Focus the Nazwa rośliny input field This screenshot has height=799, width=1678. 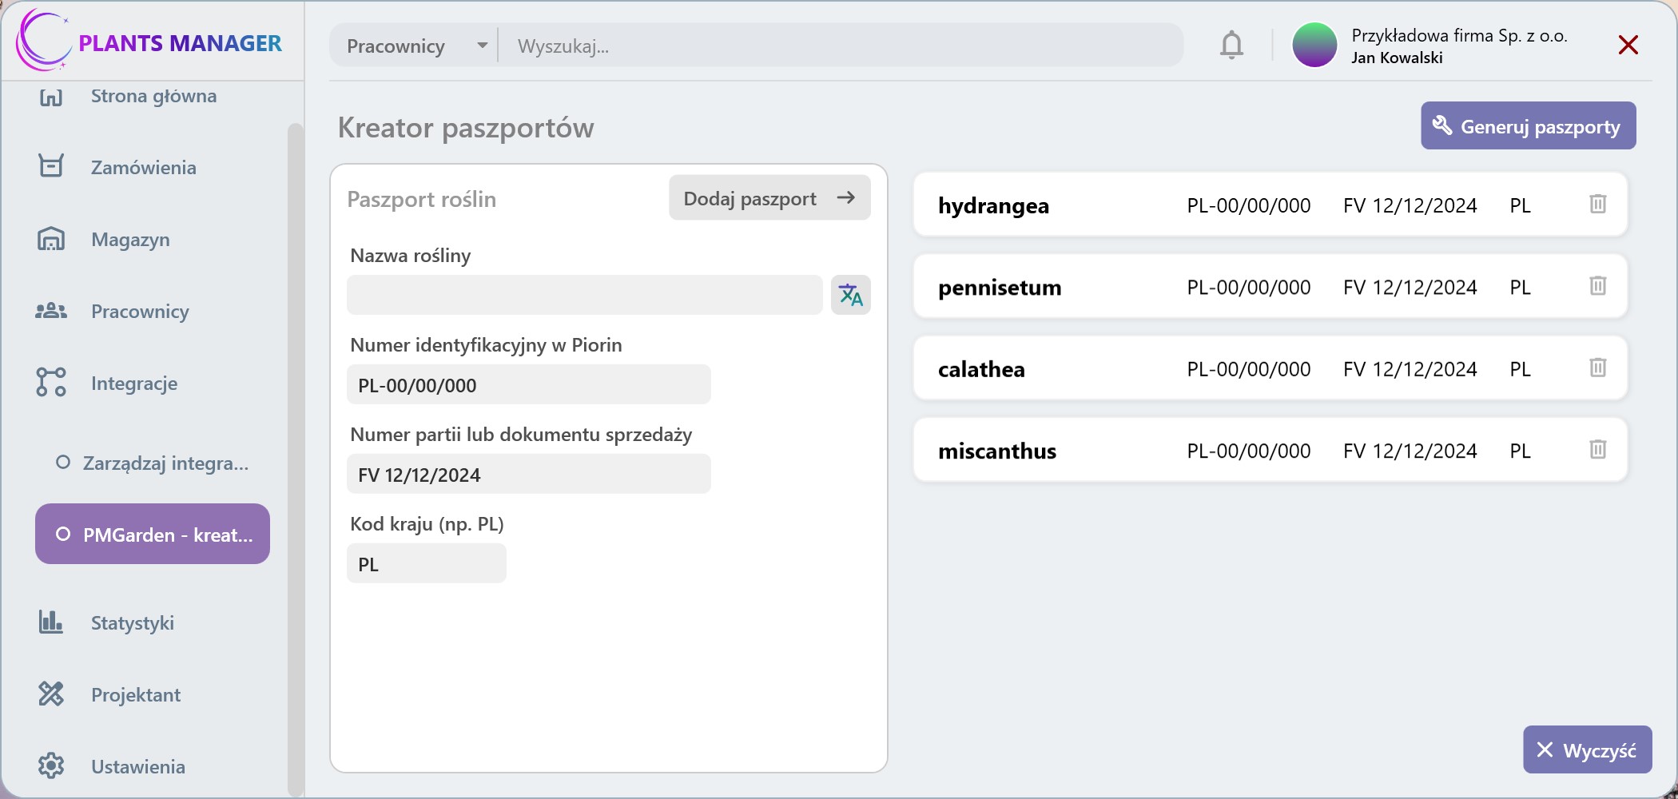click(584, 296)
